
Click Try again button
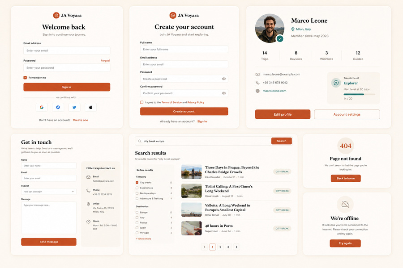pyautogui.click(x=345, y=243)
